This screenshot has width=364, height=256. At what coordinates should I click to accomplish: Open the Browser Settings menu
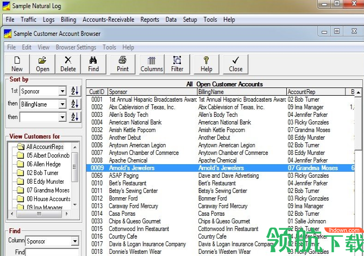(x=76, y=47)
